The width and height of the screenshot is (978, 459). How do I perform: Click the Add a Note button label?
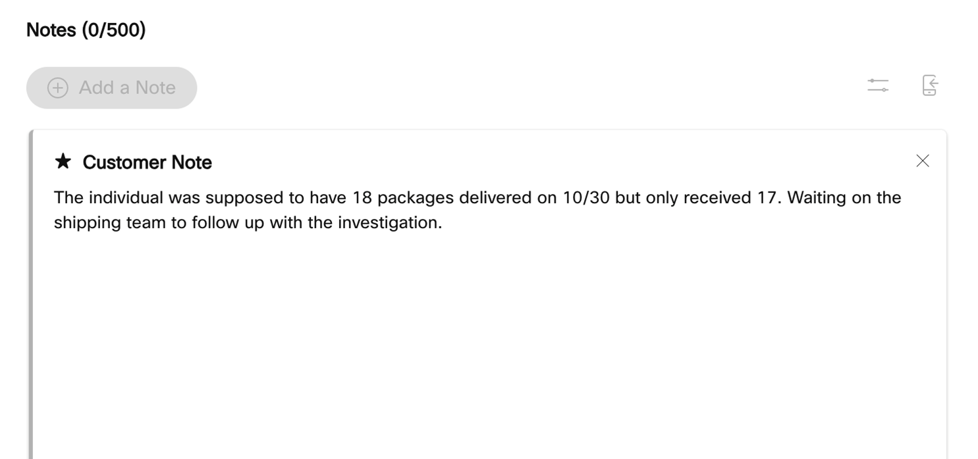[127, 87]
